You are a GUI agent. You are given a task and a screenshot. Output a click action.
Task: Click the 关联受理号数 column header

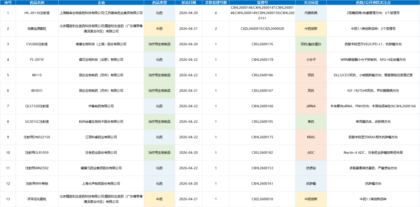216,2
